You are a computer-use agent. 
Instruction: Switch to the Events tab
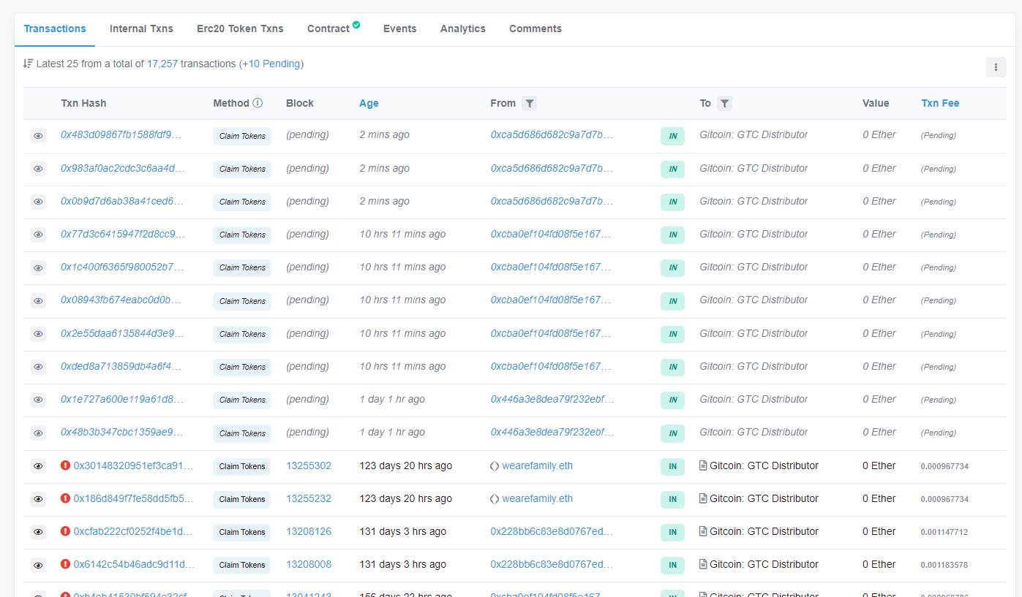pyautogui.click(x=399, y=28)
